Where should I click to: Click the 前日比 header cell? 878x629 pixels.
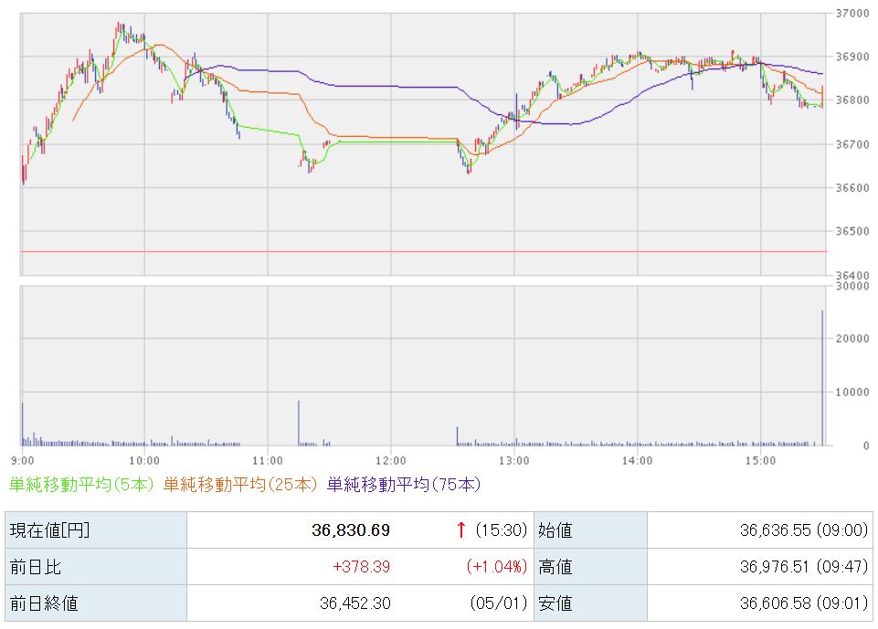96,567
